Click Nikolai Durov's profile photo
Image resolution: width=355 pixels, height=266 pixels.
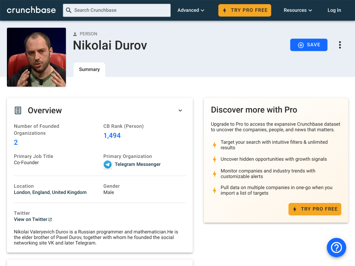click(x=36, y=57)
